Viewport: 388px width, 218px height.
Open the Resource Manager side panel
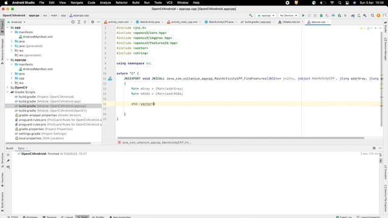tap(2, 51)
